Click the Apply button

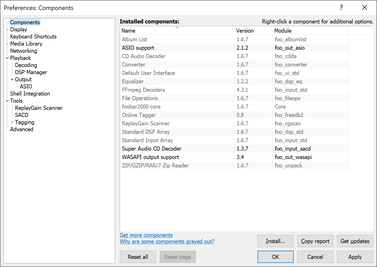(355, 257)
